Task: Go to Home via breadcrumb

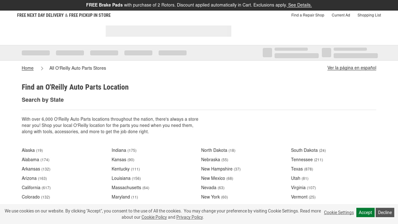Action: coord(27,68)
